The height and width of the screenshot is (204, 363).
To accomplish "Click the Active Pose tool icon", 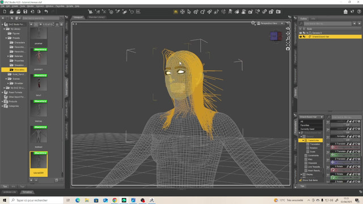I will [x=223, y=11].
